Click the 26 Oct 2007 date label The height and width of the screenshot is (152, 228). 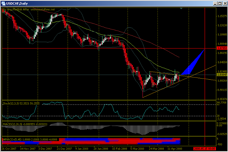(9, 149)
